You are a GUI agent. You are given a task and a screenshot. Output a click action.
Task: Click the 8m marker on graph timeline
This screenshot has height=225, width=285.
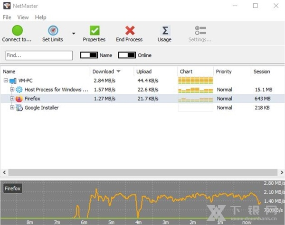click(x=29, y=222)
